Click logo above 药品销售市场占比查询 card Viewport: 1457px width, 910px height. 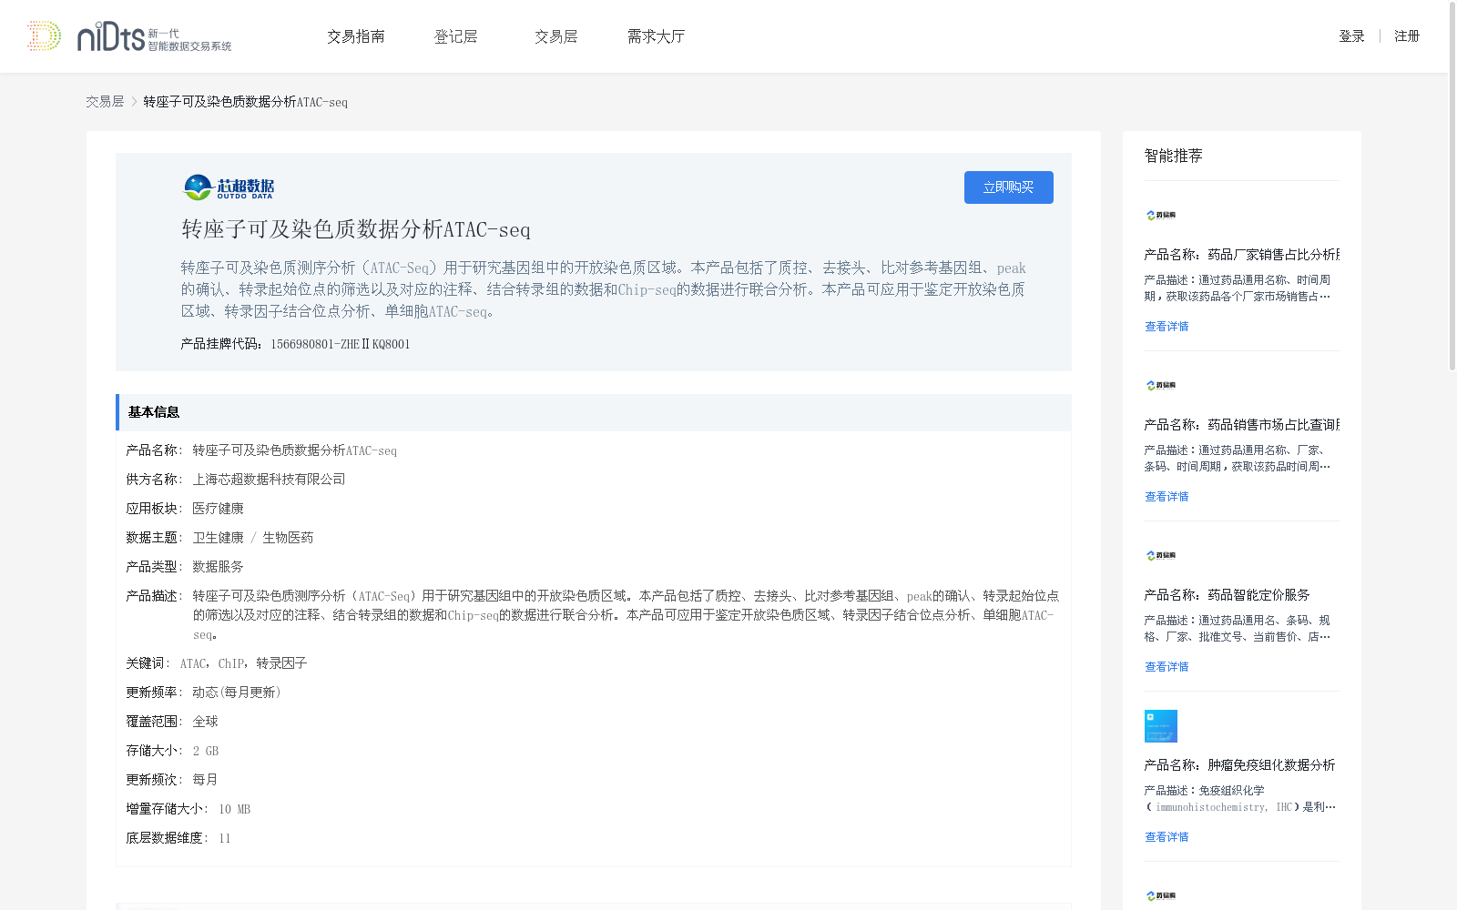click(1161, 386)
